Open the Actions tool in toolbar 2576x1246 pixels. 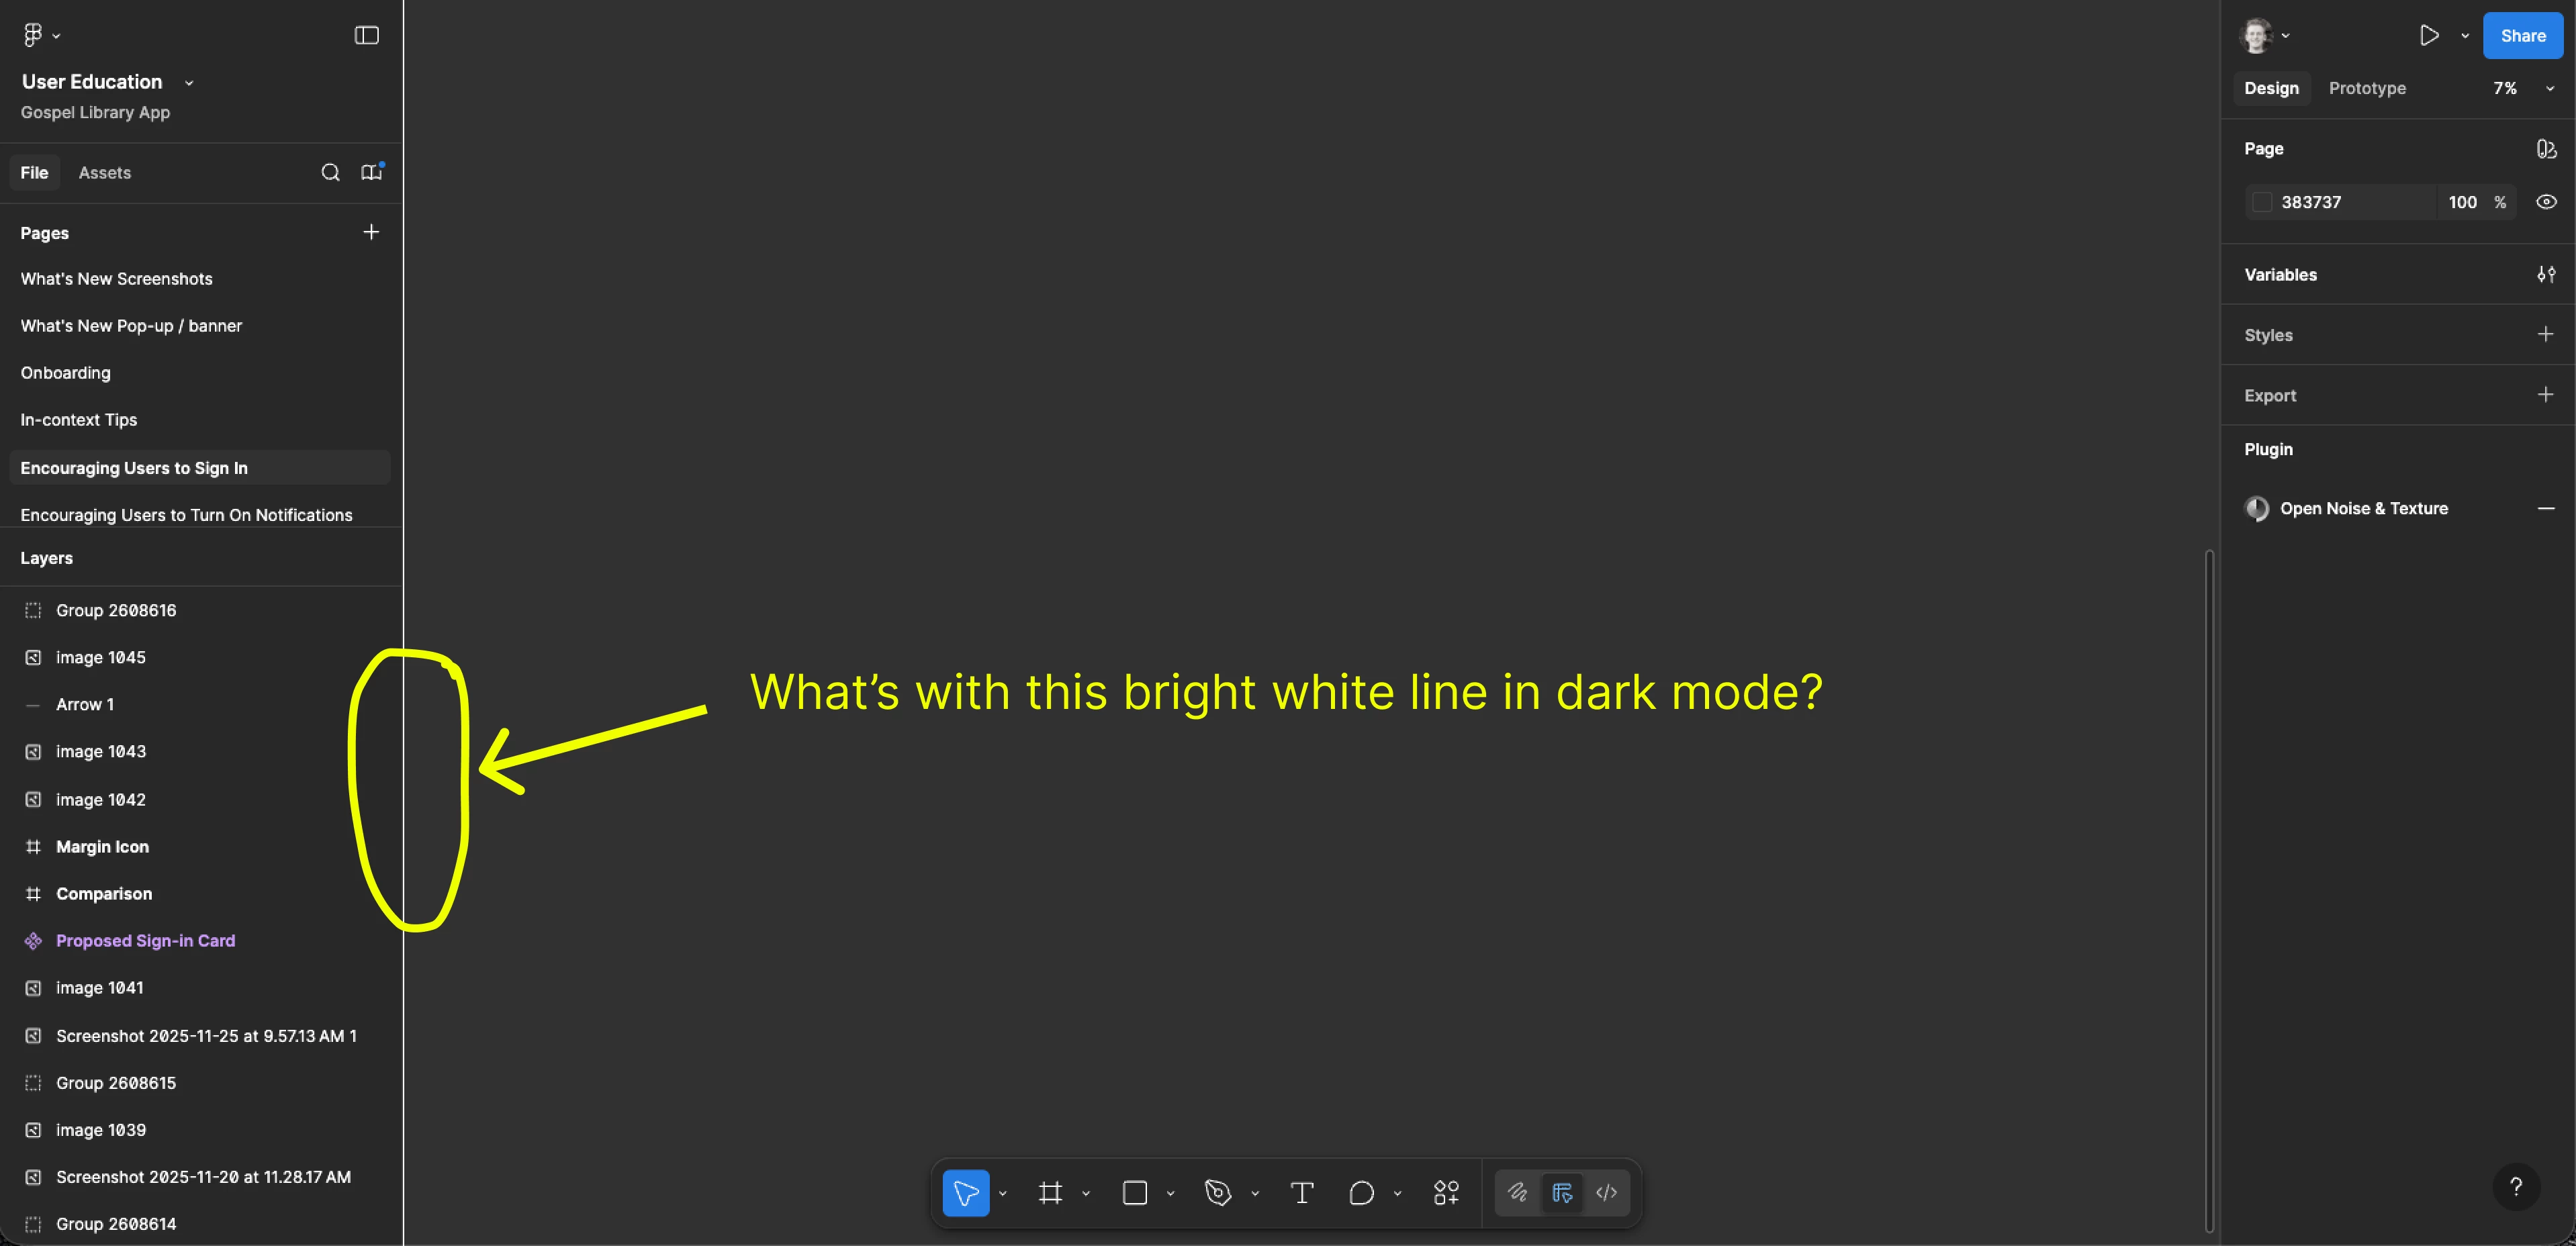[x=1446, y=1192]
